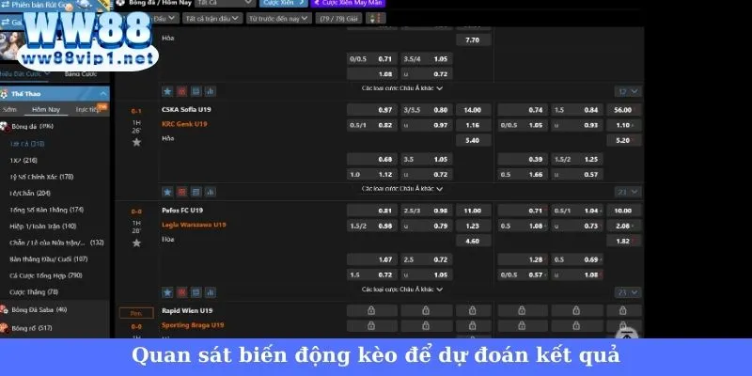Switch to the Trực tiếp tab
This screenshot has height=376, width=752.
coord(88,109)
